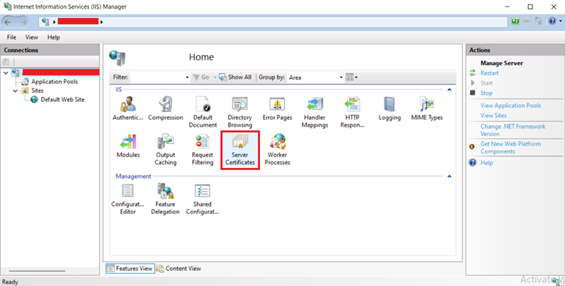Image resolution: width=565 pixels, height=286 pixels.
Task: Click inside the Filter text field
Action: pos(156,77)
